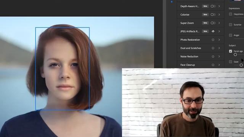
Task: Enable the Gaze checkbox
Action: tap(231, 62)
